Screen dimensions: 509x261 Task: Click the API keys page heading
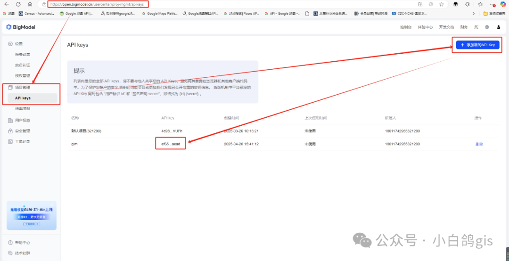click(x=78, y=45)
